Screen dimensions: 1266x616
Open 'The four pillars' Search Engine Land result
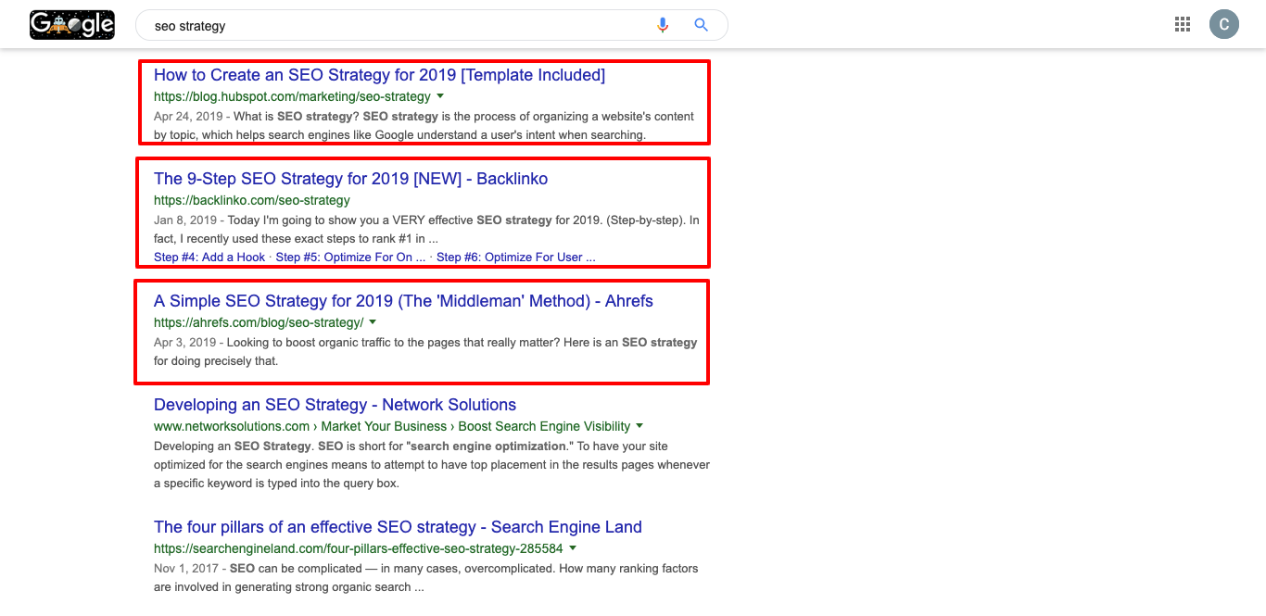point(398,527)
